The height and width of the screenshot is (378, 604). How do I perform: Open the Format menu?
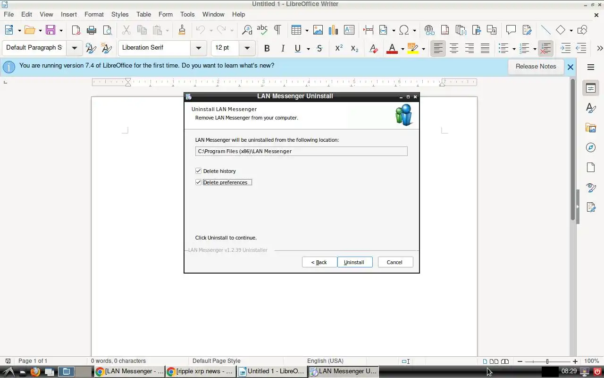[x=94, y=14]
